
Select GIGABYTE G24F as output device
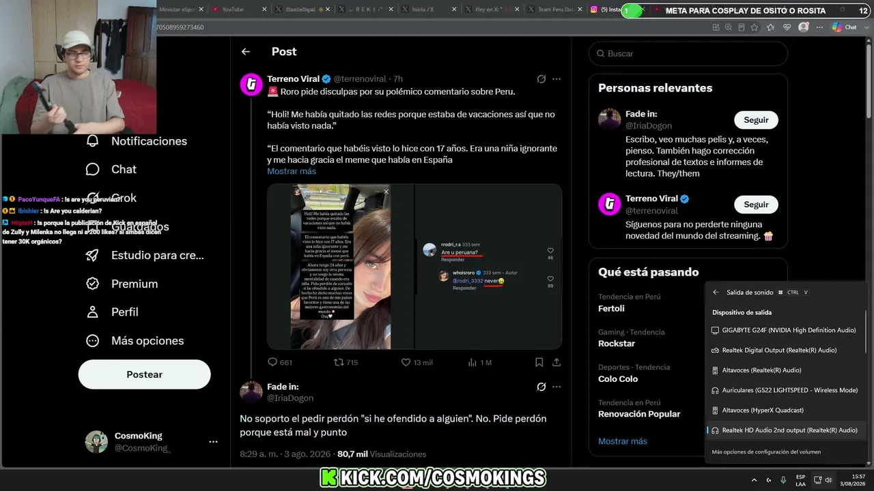784,330
